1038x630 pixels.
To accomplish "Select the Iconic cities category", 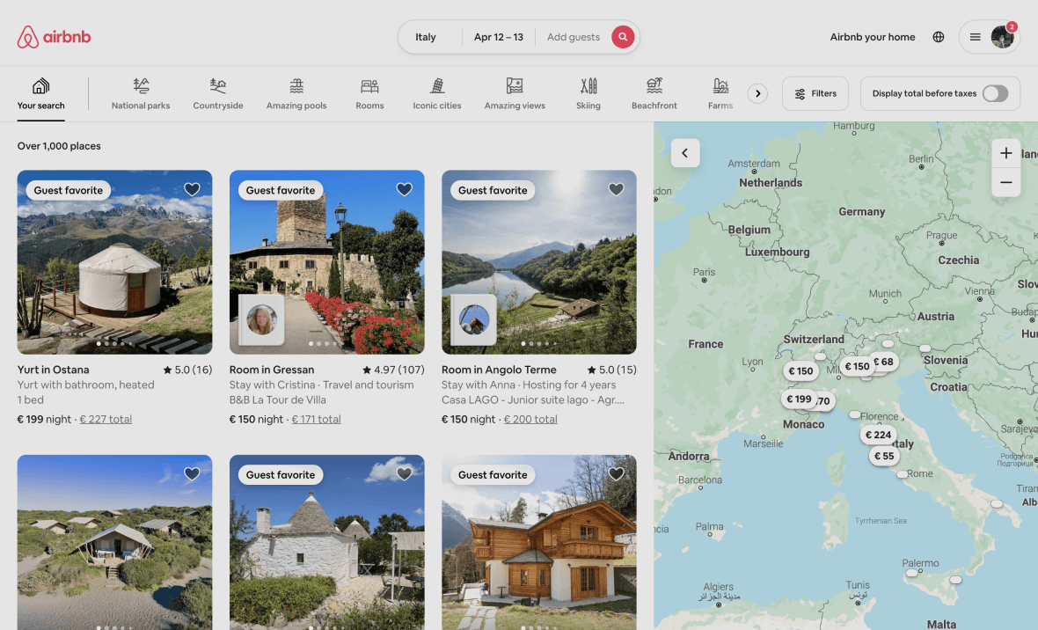I will point(437,93).
